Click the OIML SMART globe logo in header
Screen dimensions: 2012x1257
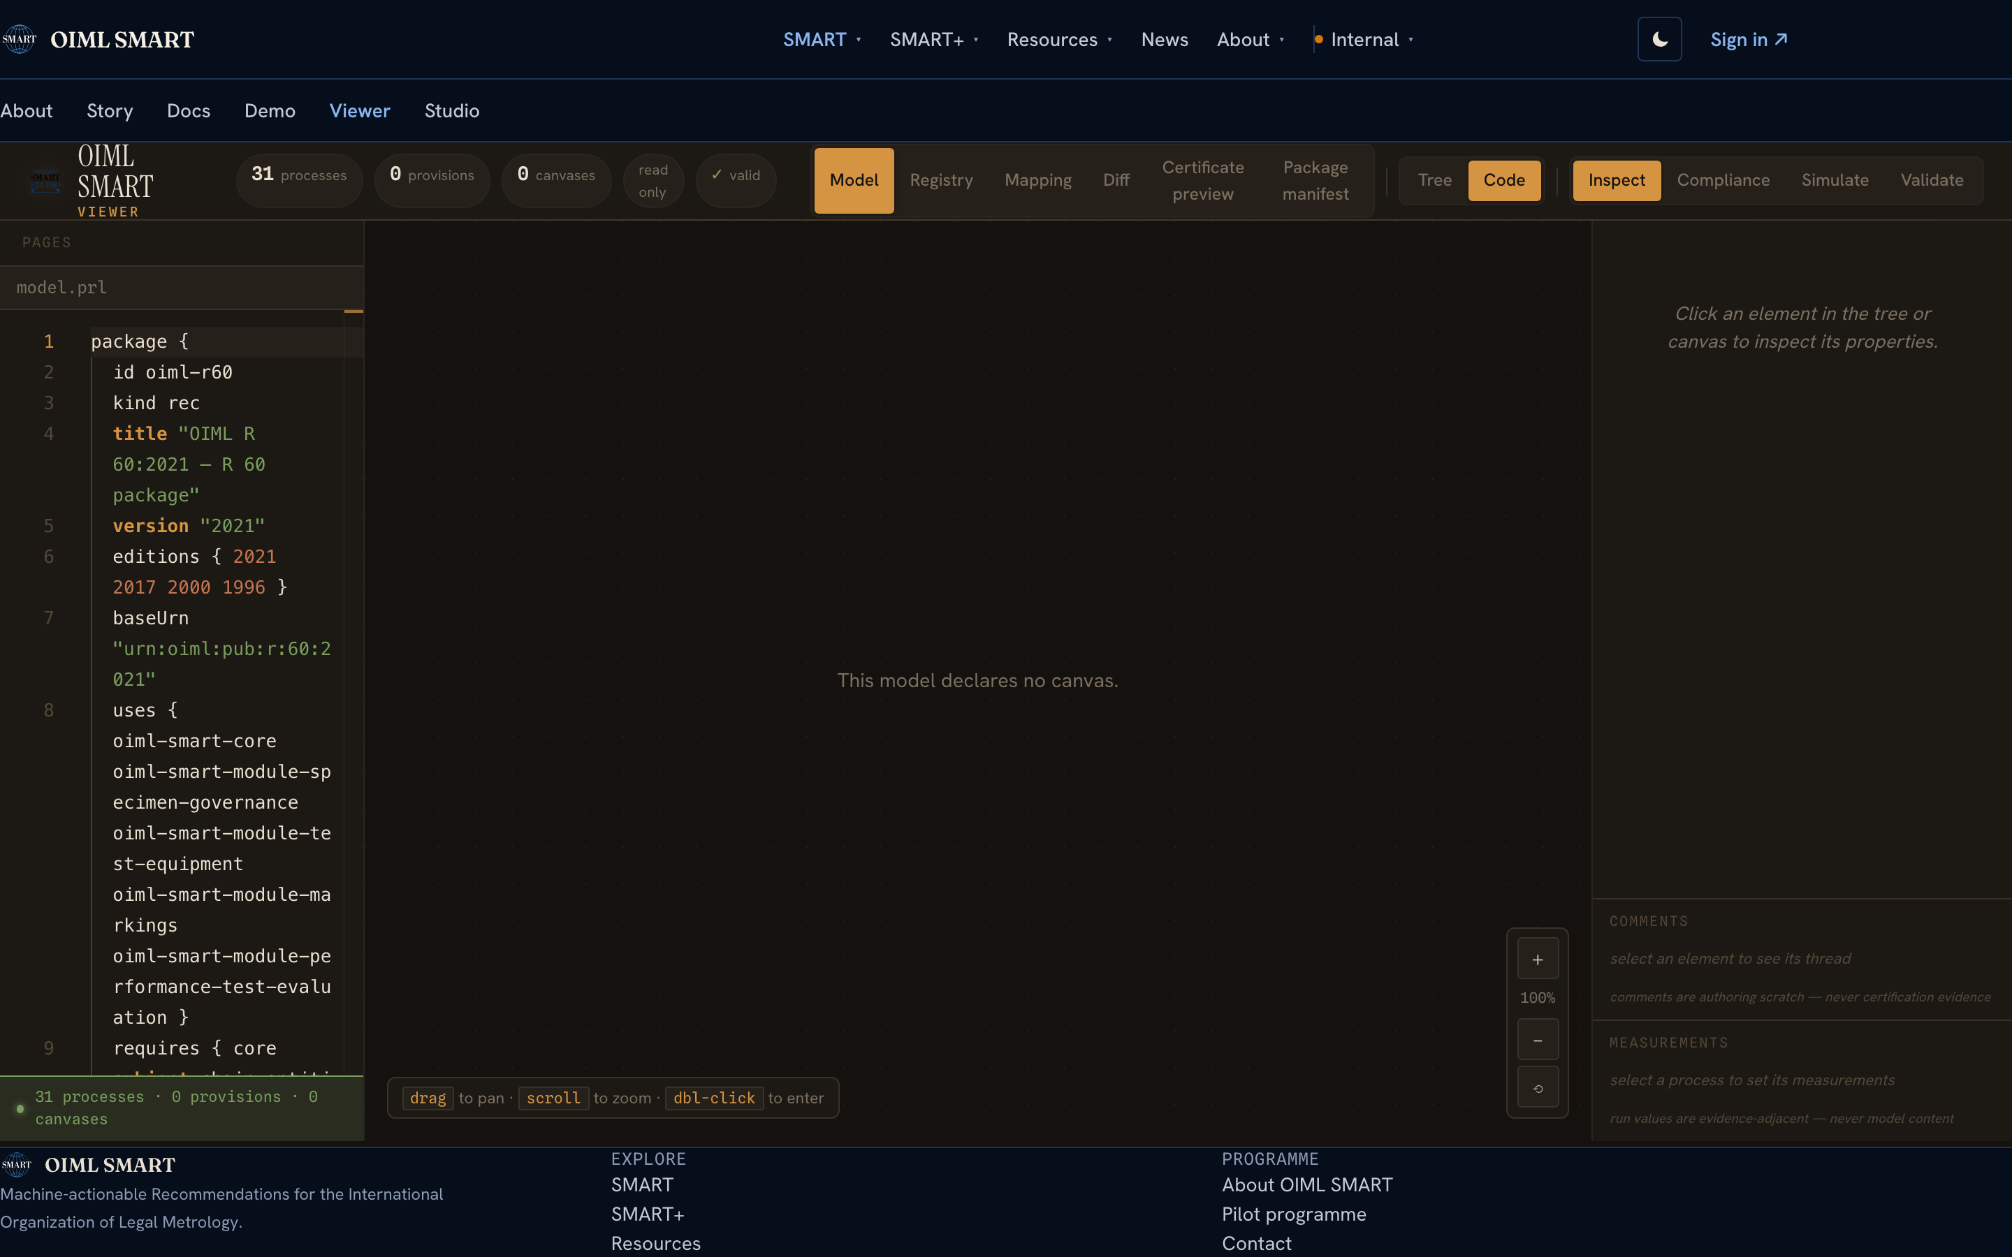pyautogui.click(x=19, y=39)
